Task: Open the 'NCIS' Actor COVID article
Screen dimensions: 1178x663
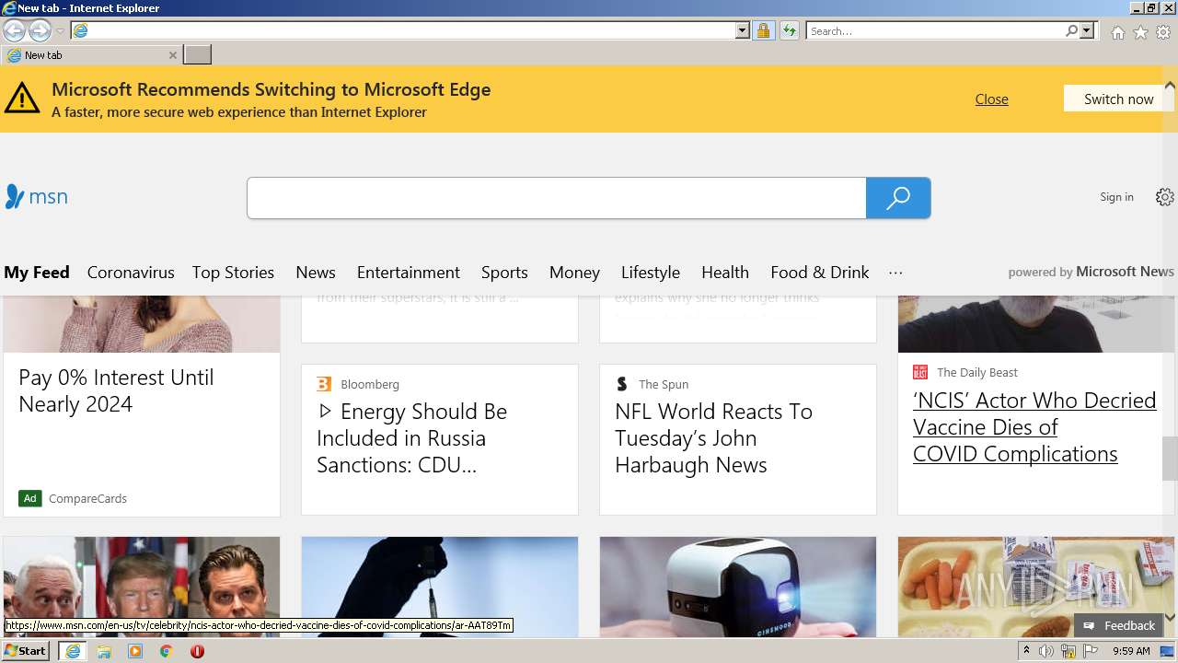Action: click(x=1034, y=427)
